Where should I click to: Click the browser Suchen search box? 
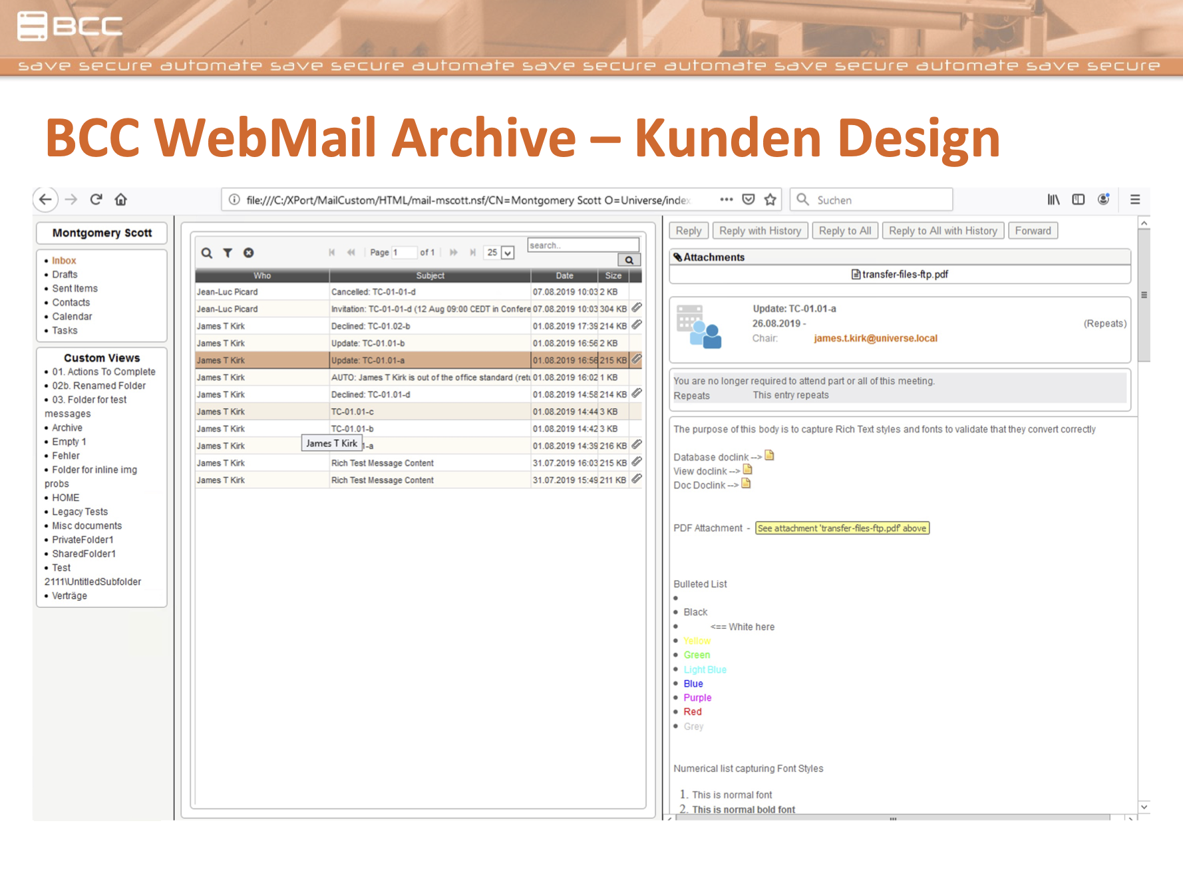(x=871, y=200)
